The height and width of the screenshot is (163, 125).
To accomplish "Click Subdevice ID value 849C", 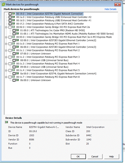I will (x=89, y=135).
